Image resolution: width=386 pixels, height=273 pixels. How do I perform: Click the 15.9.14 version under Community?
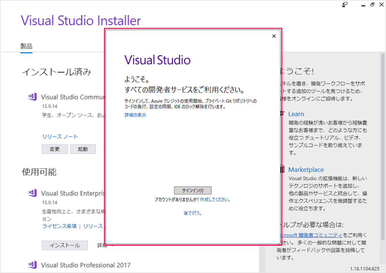pos(49,106)
